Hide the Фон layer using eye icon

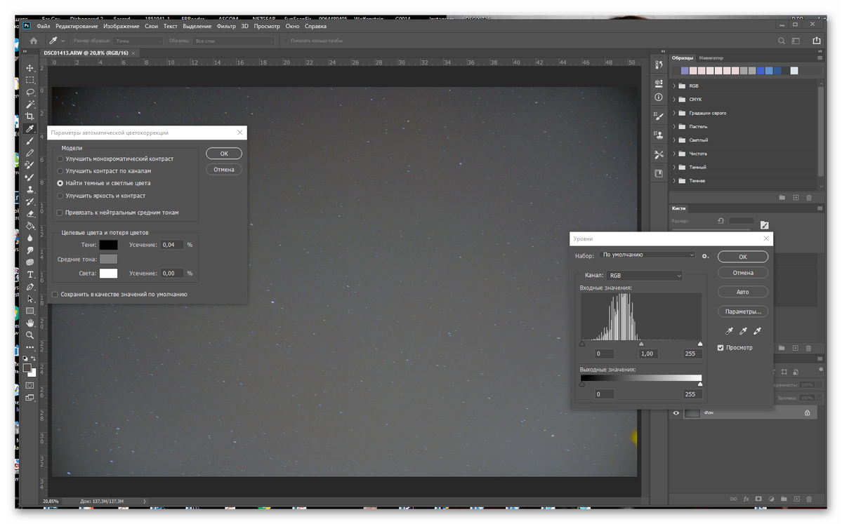tap(676, 413)
